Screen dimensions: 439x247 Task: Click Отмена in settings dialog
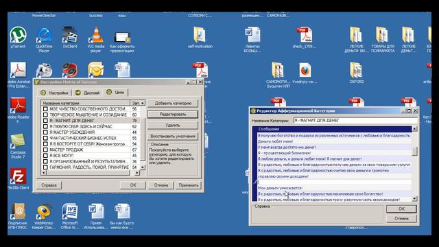point(161,185)
